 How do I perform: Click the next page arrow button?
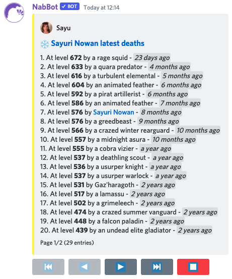click(121, 267)
